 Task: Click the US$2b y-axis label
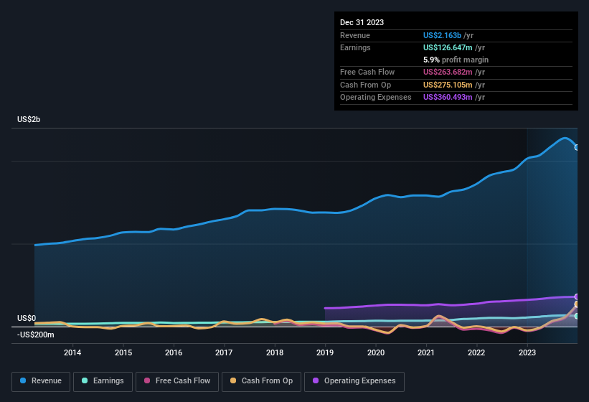point(29,119)
